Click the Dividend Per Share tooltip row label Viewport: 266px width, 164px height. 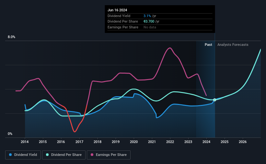coord(123,22)
